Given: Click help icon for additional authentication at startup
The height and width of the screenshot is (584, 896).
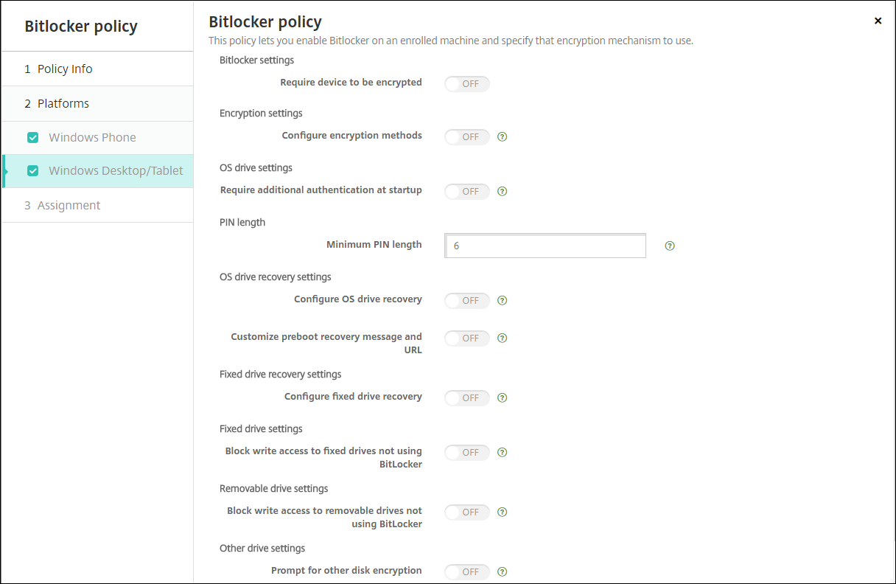Looking at the screenshot, I should click(503, 191).
